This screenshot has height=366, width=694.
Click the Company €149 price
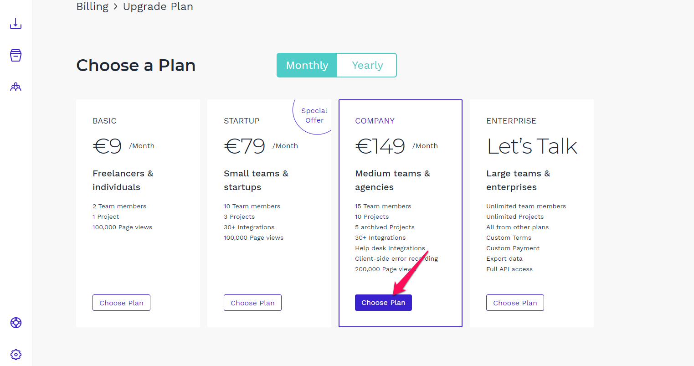(380, 146)
